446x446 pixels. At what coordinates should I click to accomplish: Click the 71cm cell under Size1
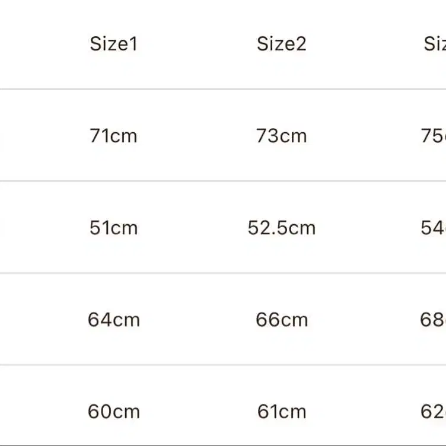pos(113,136)
